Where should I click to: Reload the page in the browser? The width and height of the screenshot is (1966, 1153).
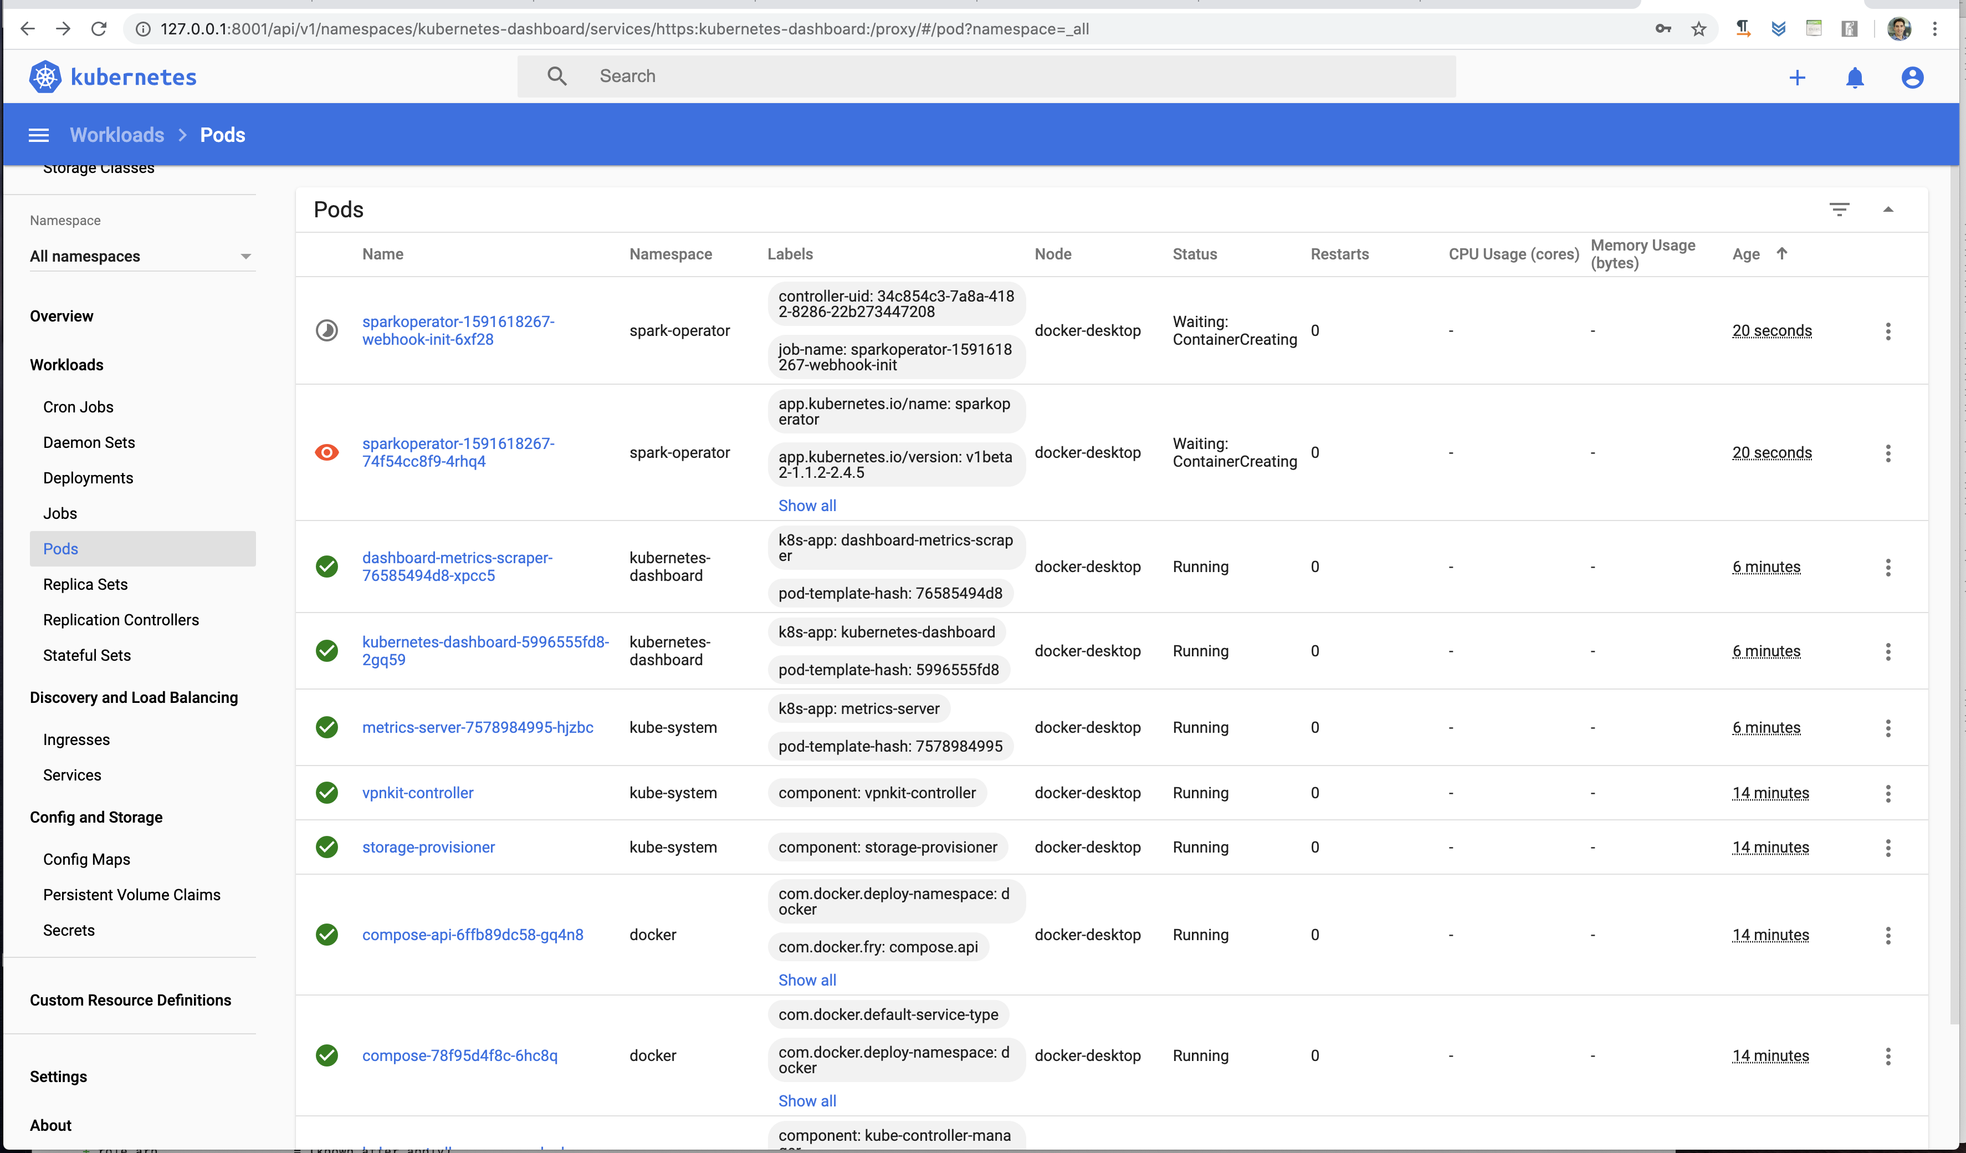tap(98, 29)
